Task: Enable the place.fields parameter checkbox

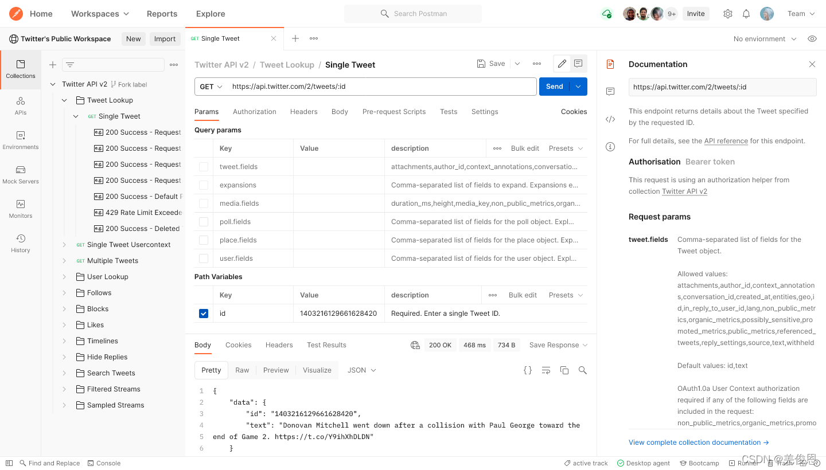Action: (204, 240)
